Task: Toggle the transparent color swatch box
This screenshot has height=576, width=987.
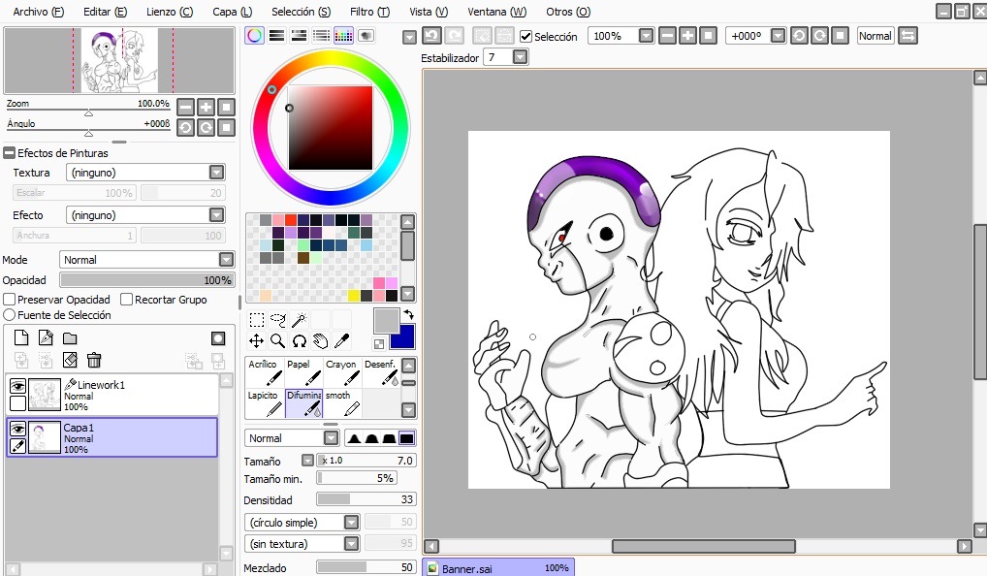Action: pos(379,343)
